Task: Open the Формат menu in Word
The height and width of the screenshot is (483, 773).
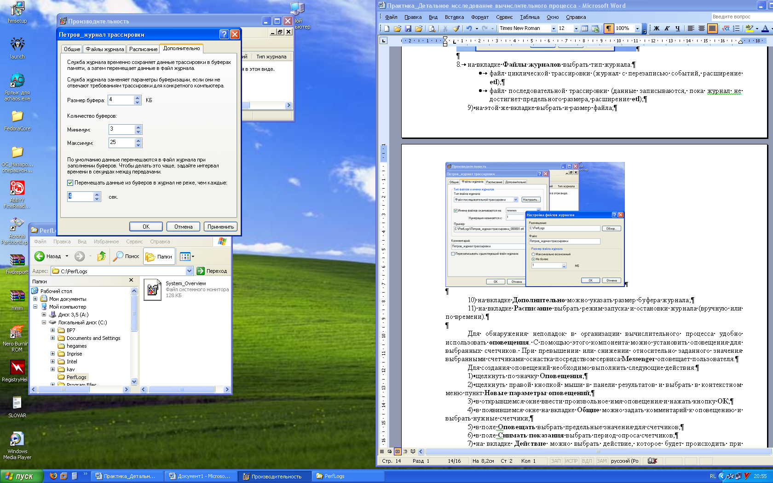Action: (x=480, y=17)
